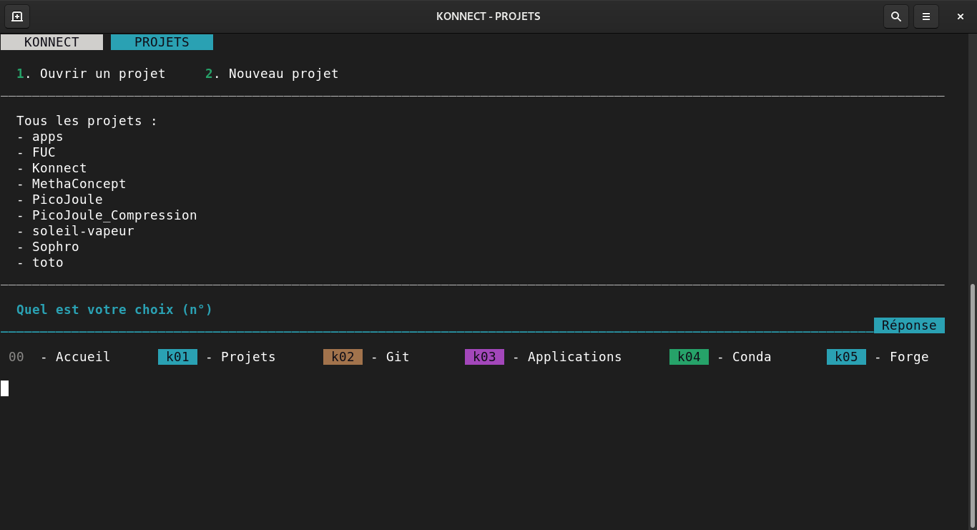
Task: Click the 00 Accueil shortcut
Action: (59, 357)
